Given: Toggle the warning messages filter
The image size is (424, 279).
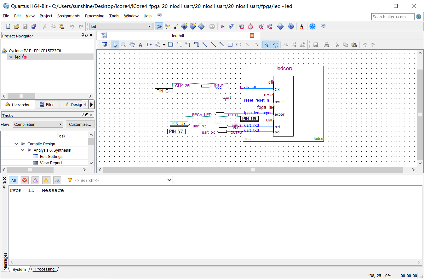Looking at the screenshot, I should pyautogui.click(x=46, y=180).
